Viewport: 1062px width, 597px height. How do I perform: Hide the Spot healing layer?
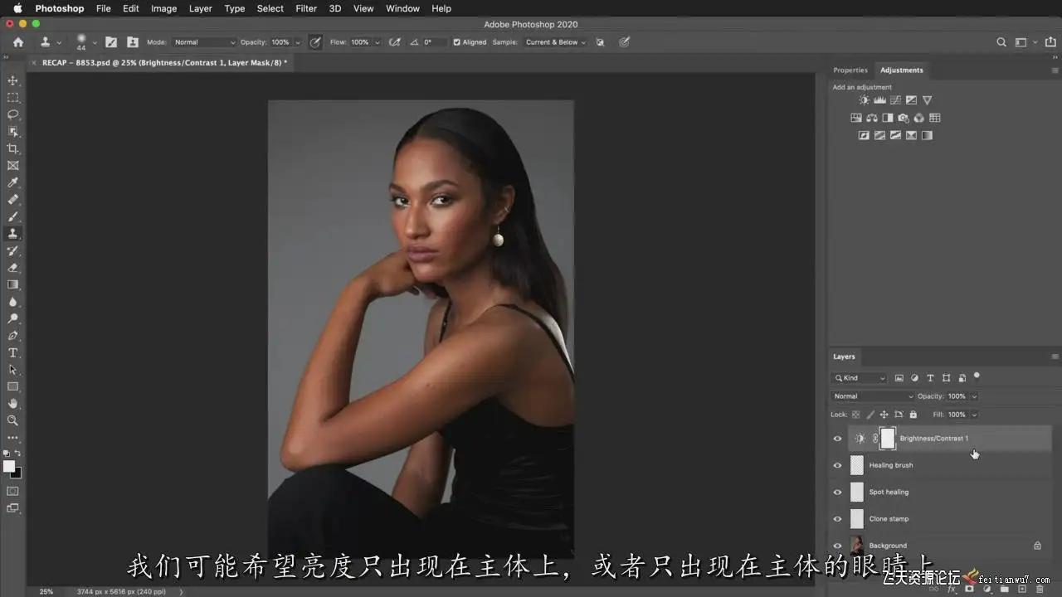point(837,492)
